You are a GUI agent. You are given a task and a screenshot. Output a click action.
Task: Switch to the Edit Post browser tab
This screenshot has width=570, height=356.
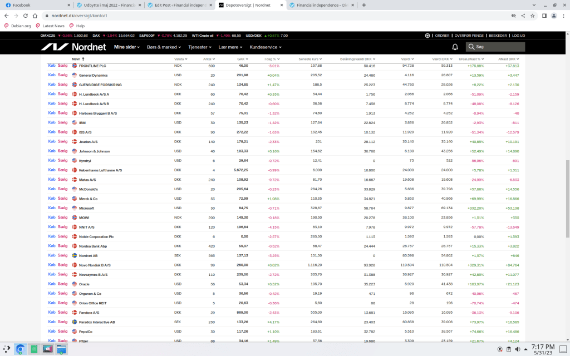[x=175, y=4]
